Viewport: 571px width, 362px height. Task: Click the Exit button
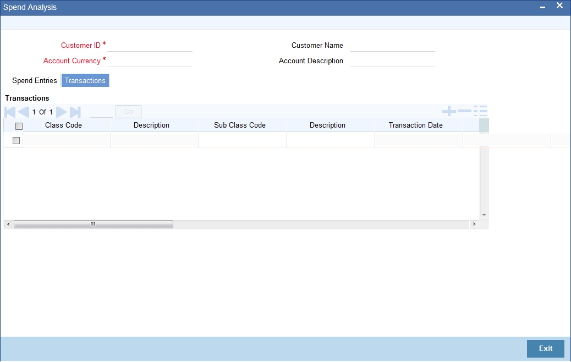[x=546, y=349]
